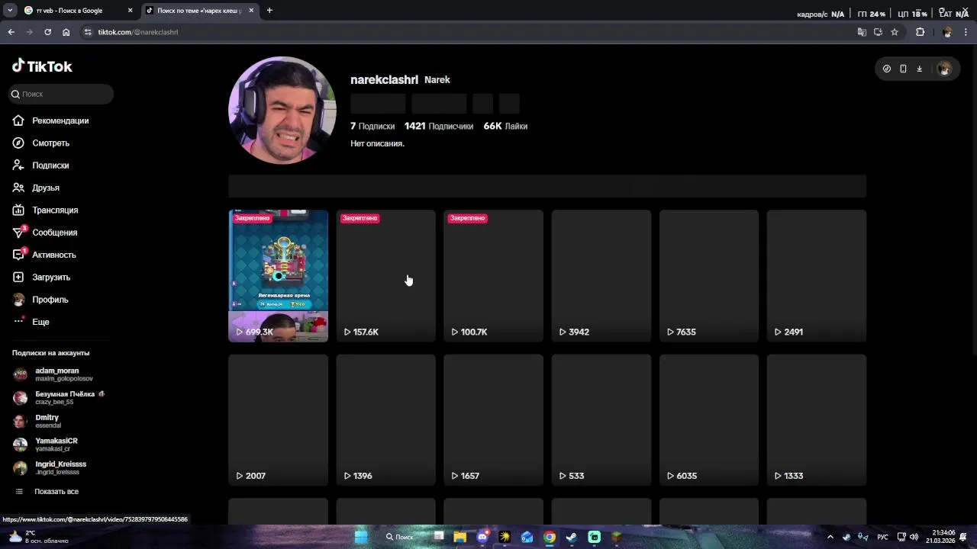Click 7 Подписки following count

pyautogui.click(x=372, y=127)
